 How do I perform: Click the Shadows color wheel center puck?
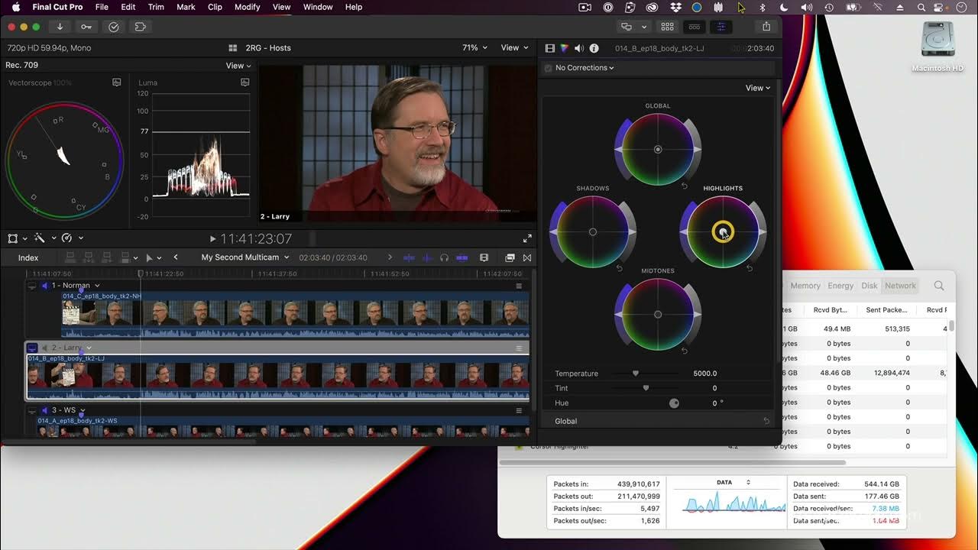coord(593,231)
